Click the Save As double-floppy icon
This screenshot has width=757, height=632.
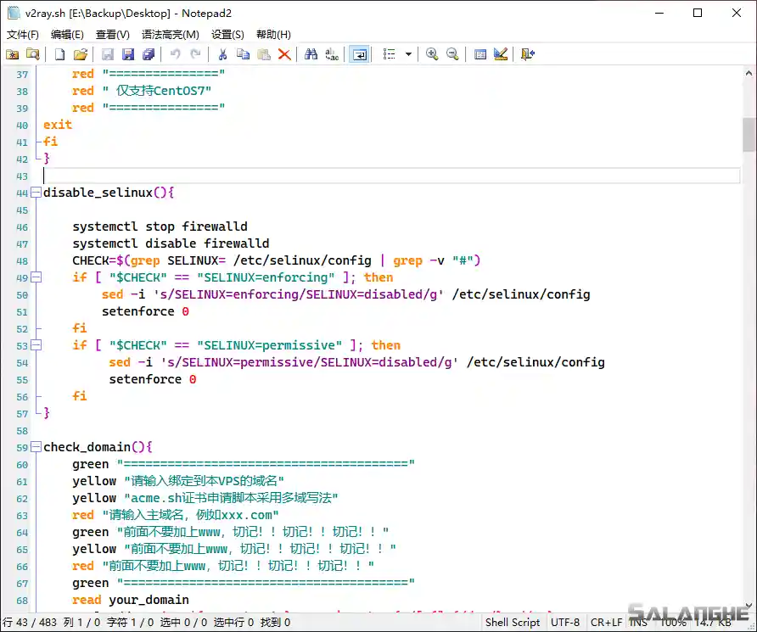pyautogui.click(x=149, y=54)
